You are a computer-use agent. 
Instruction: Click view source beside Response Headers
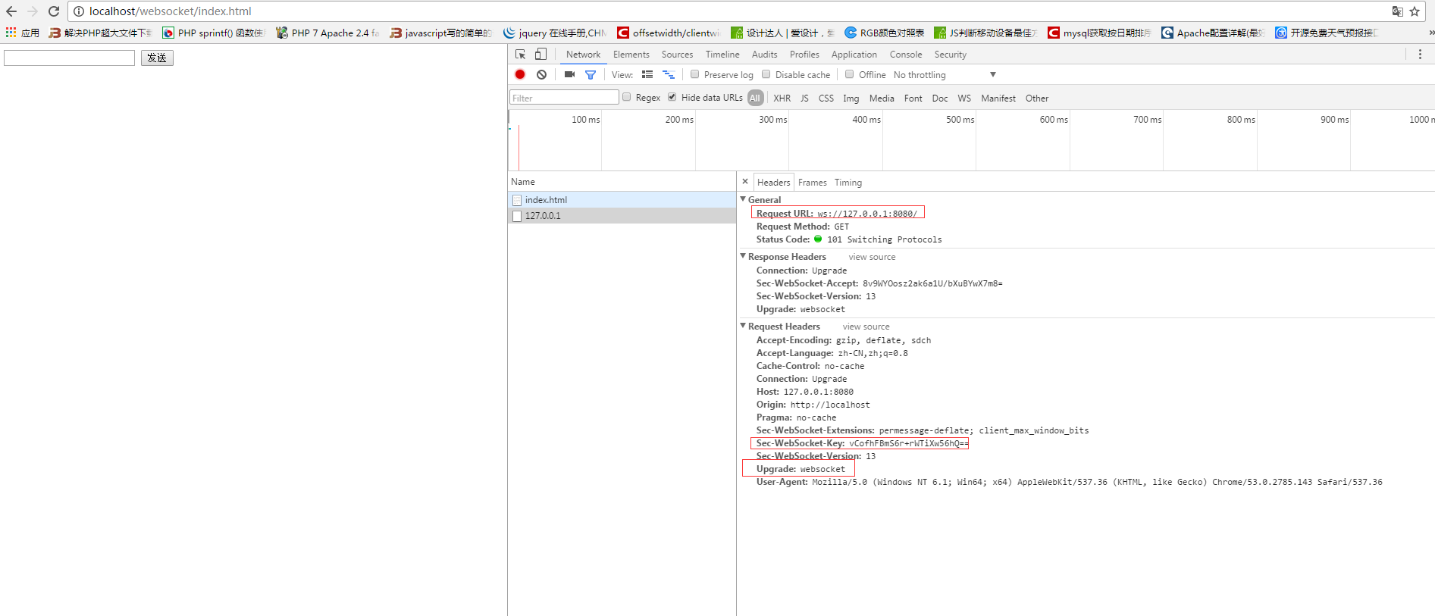point(872,257)
